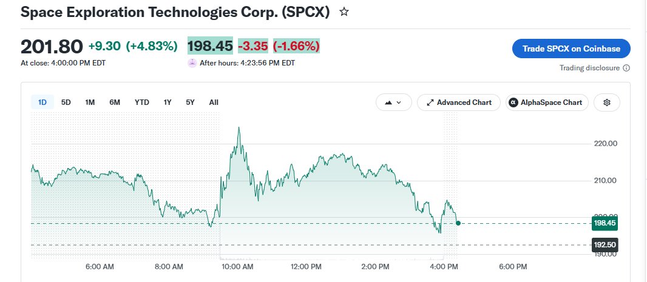Click the AlphaSpace logo icon
This screenshot has width=647, height=282.
point(513,102)
